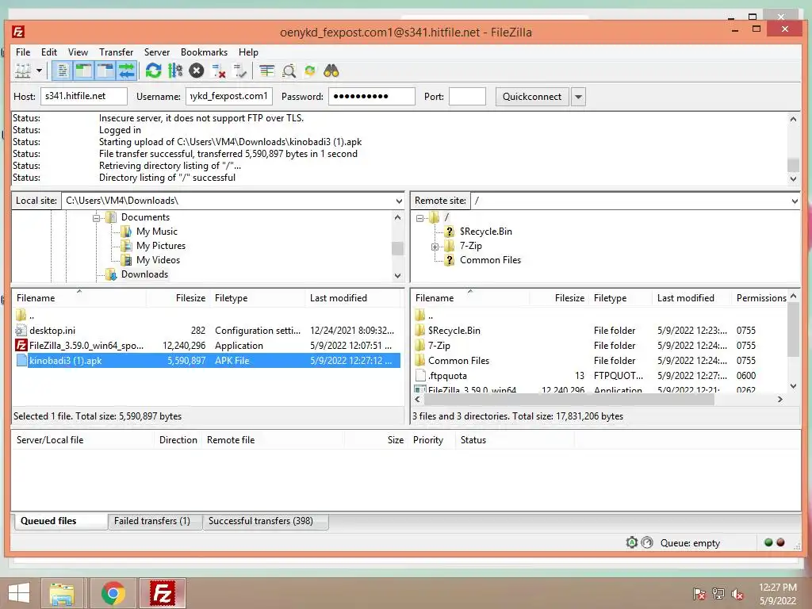Viewport: 812px width, 609px height.
Task: Sort remote files by Permissions column
Action: [760, 298]
